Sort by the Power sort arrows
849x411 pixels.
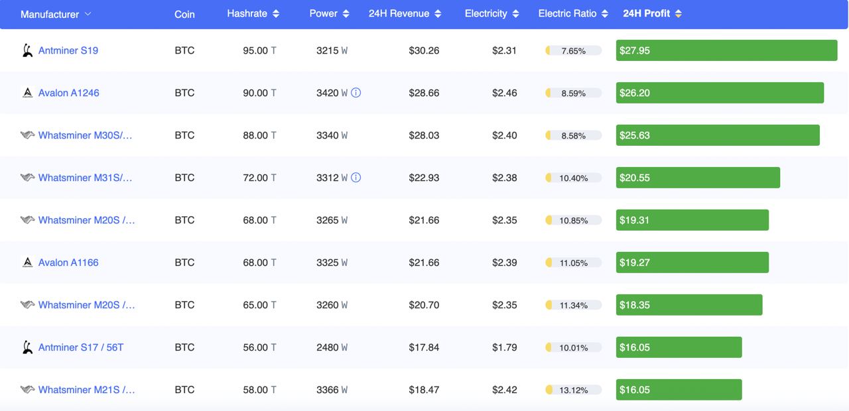click(346, 14)
